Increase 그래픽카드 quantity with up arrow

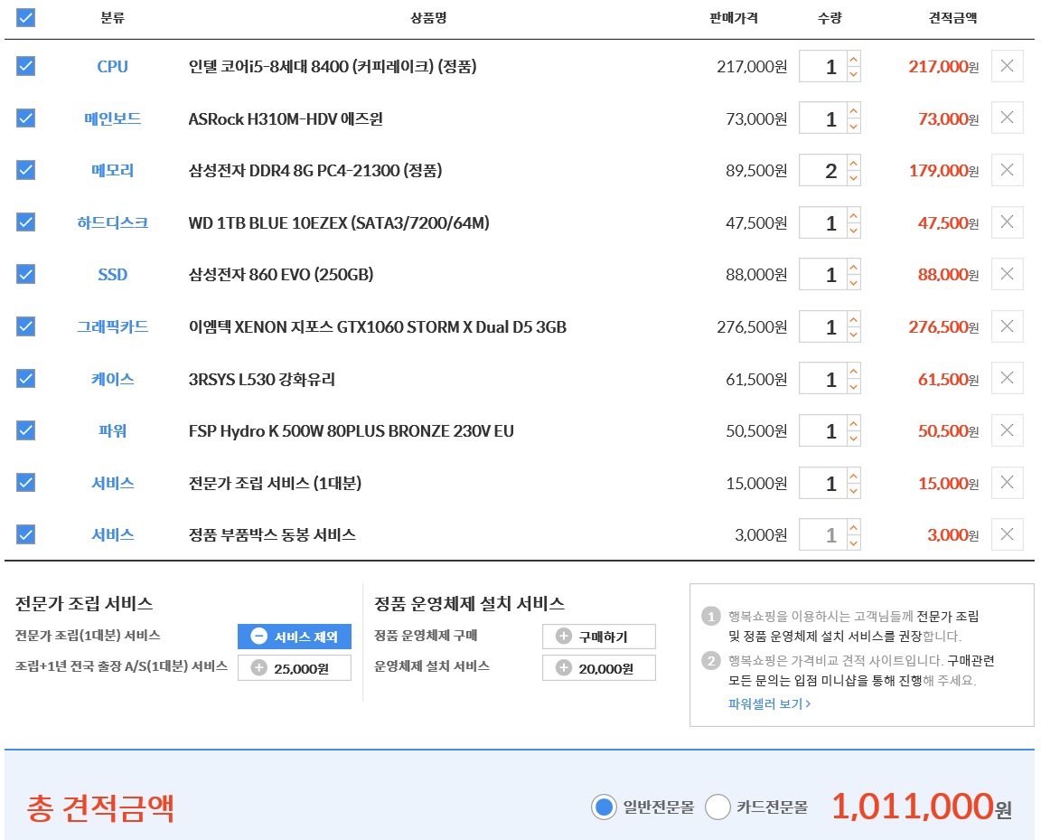(x=854, y=319)
